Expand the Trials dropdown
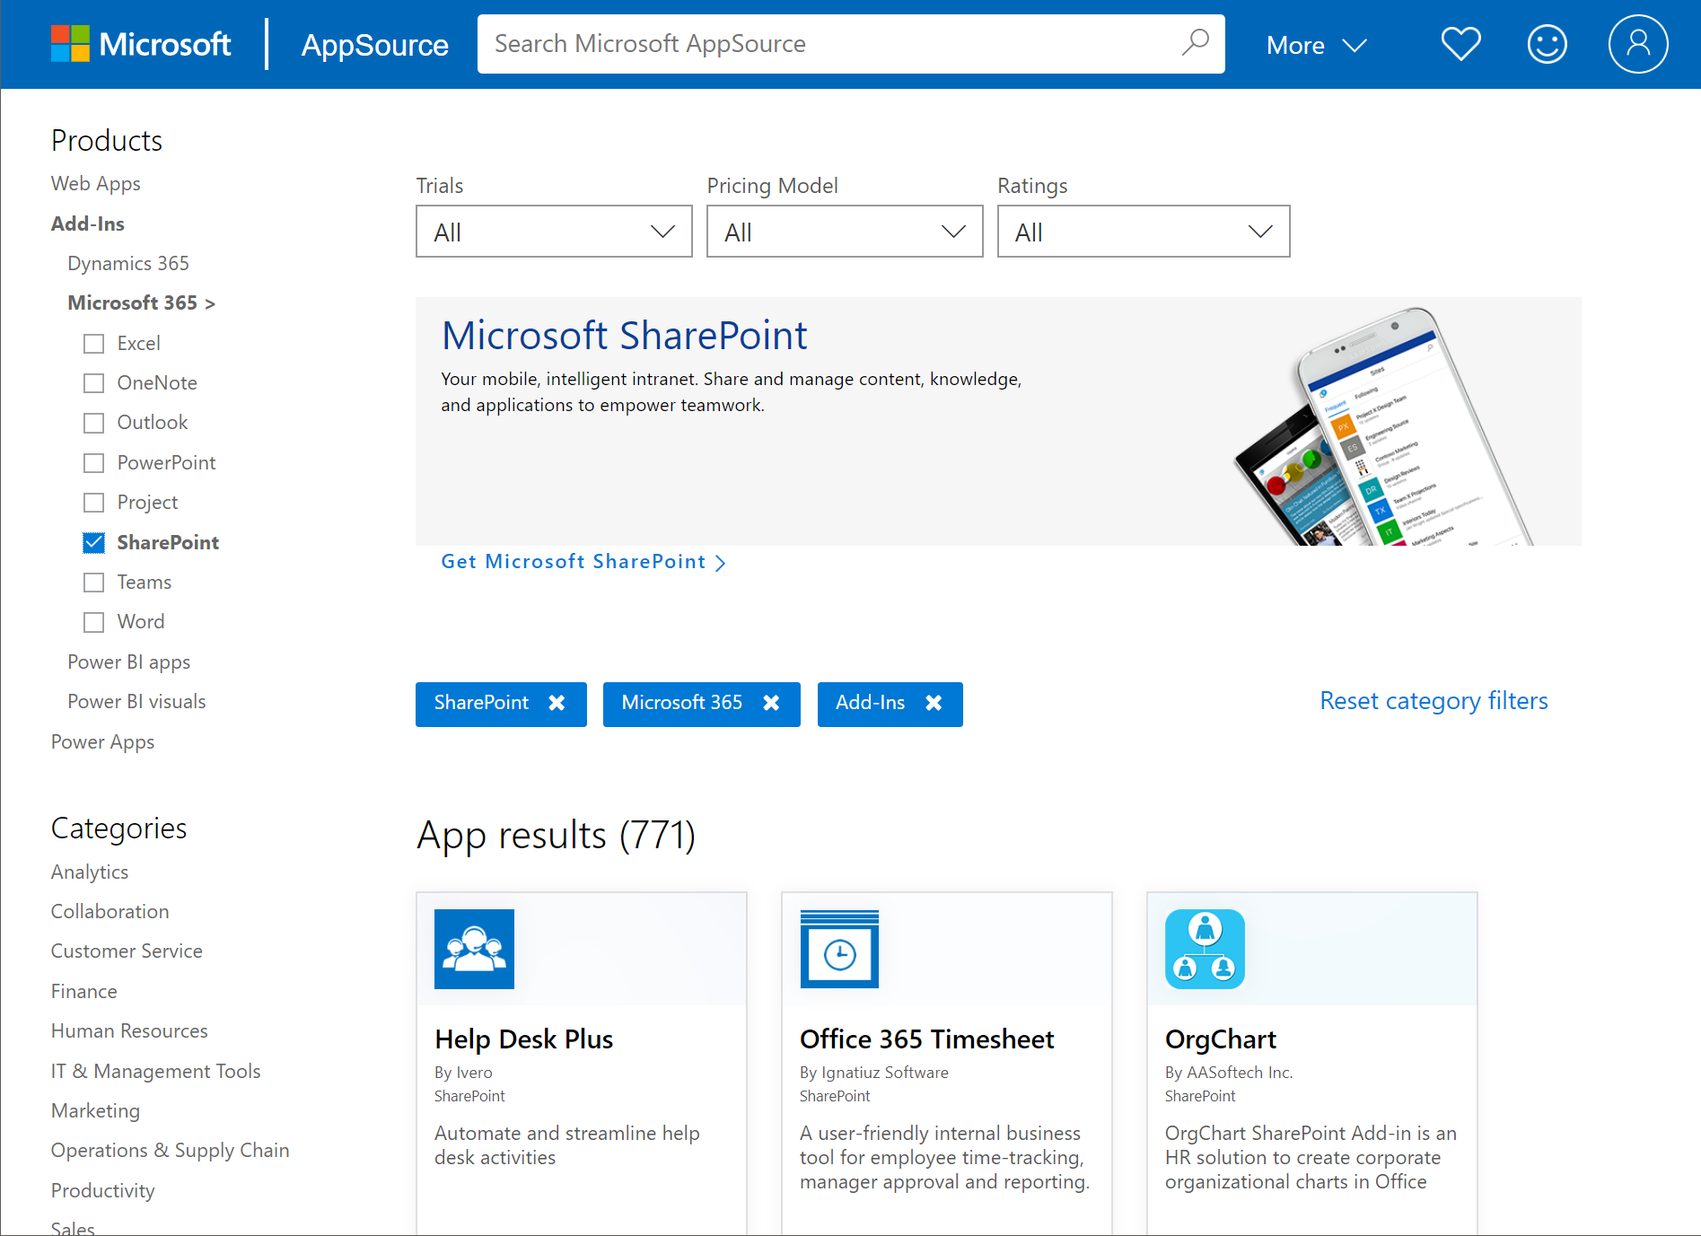 554,232
